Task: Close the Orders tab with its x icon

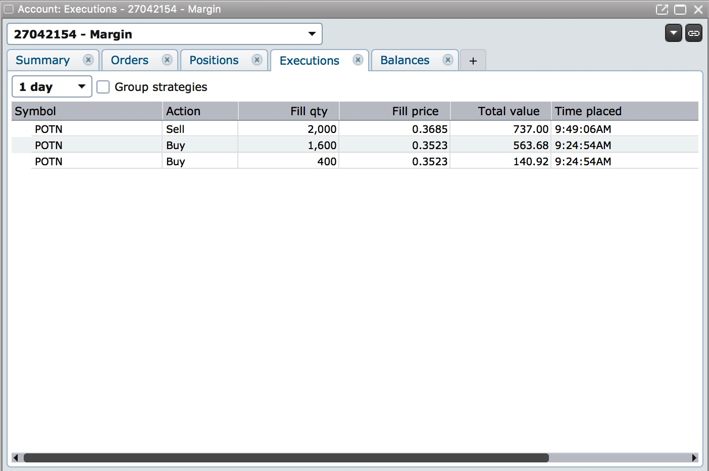Action: pyautogui.click(x=167, y=60)
